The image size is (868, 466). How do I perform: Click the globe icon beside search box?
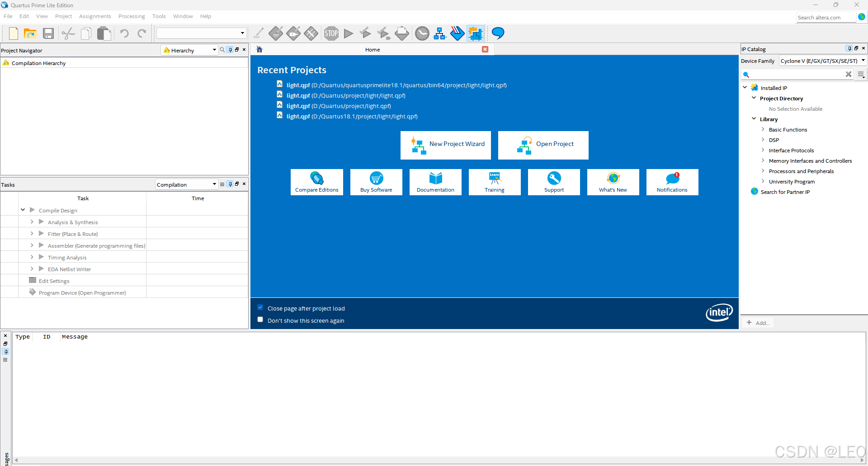click(862, 17)
